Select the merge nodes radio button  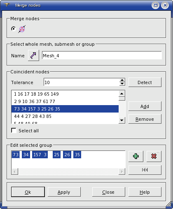pos(14,29)
